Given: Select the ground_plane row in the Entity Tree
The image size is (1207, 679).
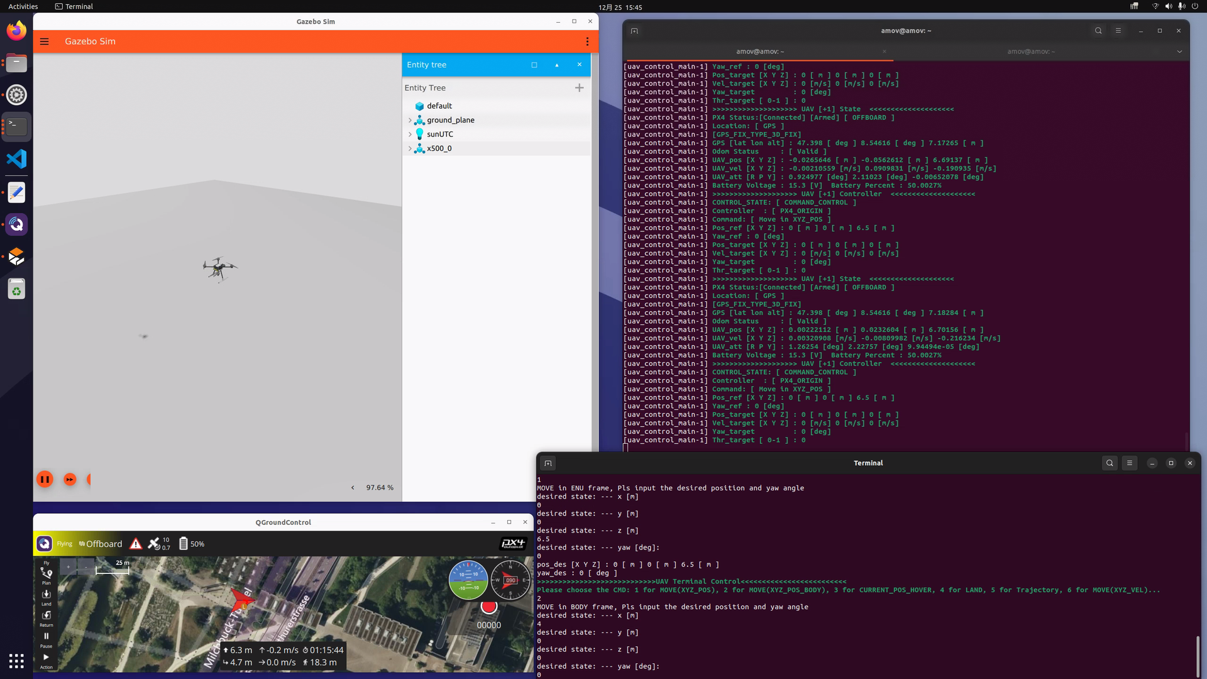Looking at the screenshot, I should point(496,120).
